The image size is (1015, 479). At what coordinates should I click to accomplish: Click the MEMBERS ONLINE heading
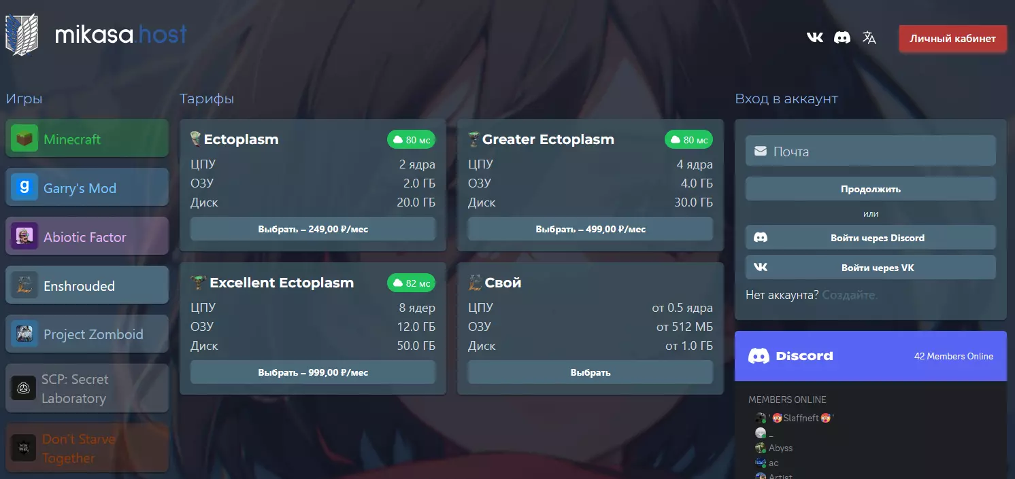coord(787,400)
